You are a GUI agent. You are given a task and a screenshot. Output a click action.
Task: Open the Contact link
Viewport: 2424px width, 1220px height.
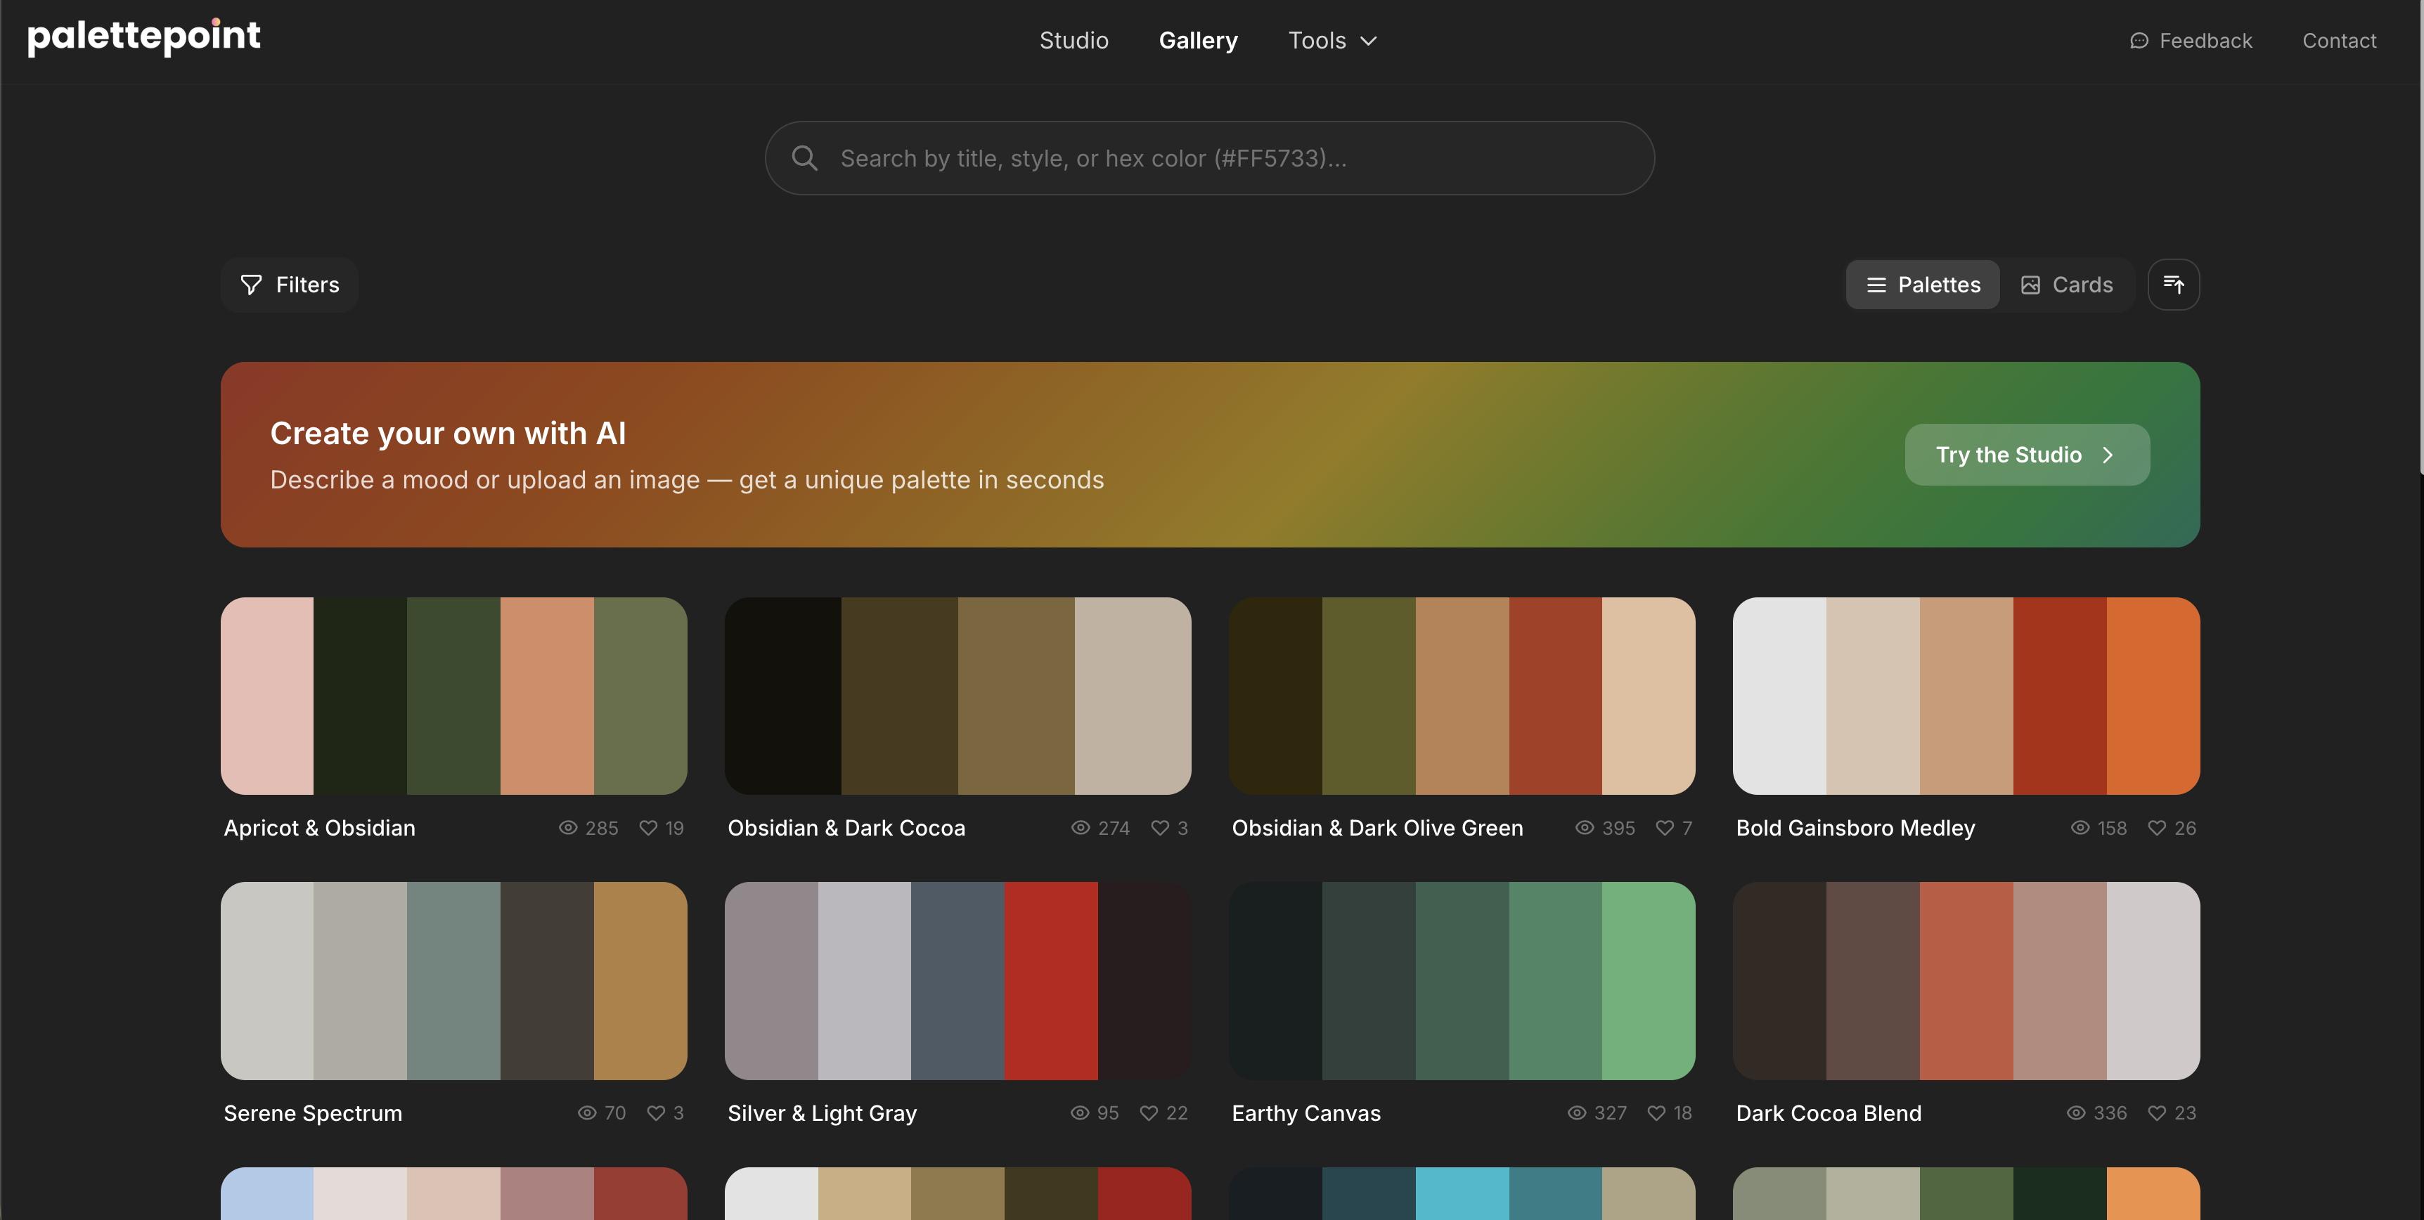(2340, 39)
